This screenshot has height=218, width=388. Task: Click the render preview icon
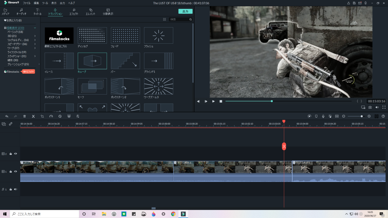pyautogui.click(x=309, y=116)
